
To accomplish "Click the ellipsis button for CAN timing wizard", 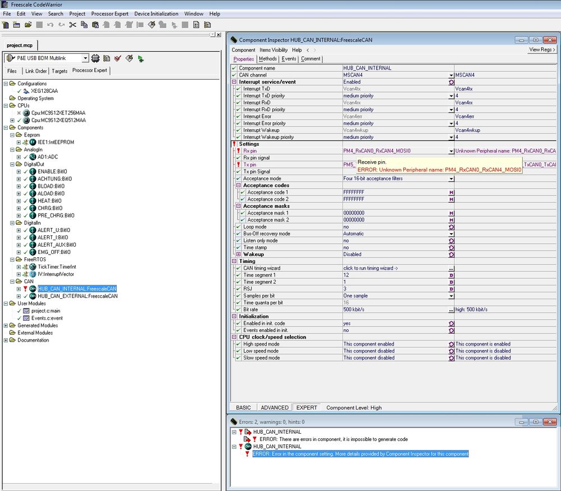I will [x=451, y=268].
